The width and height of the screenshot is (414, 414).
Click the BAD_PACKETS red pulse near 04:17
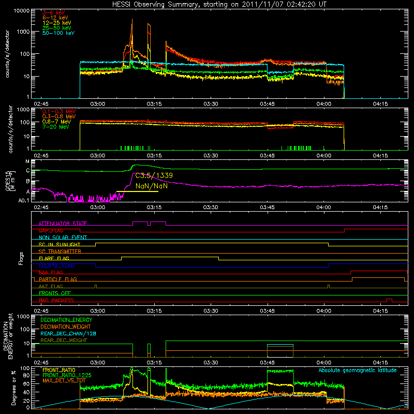[389, 300]
